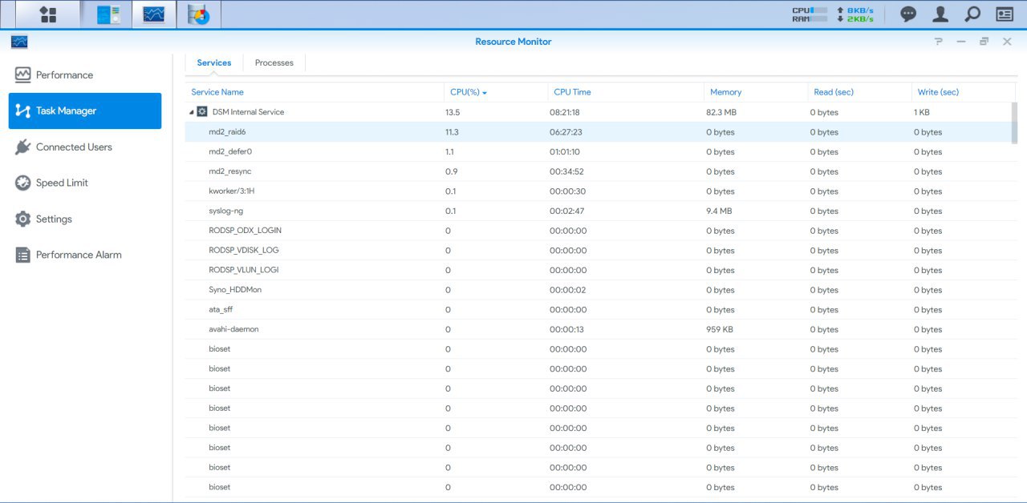The height and width of the screenshot is (503, 1027).
Task: Click the Resource Monitor help question mark
Action: pyautogui.click(x=938, y=42)
